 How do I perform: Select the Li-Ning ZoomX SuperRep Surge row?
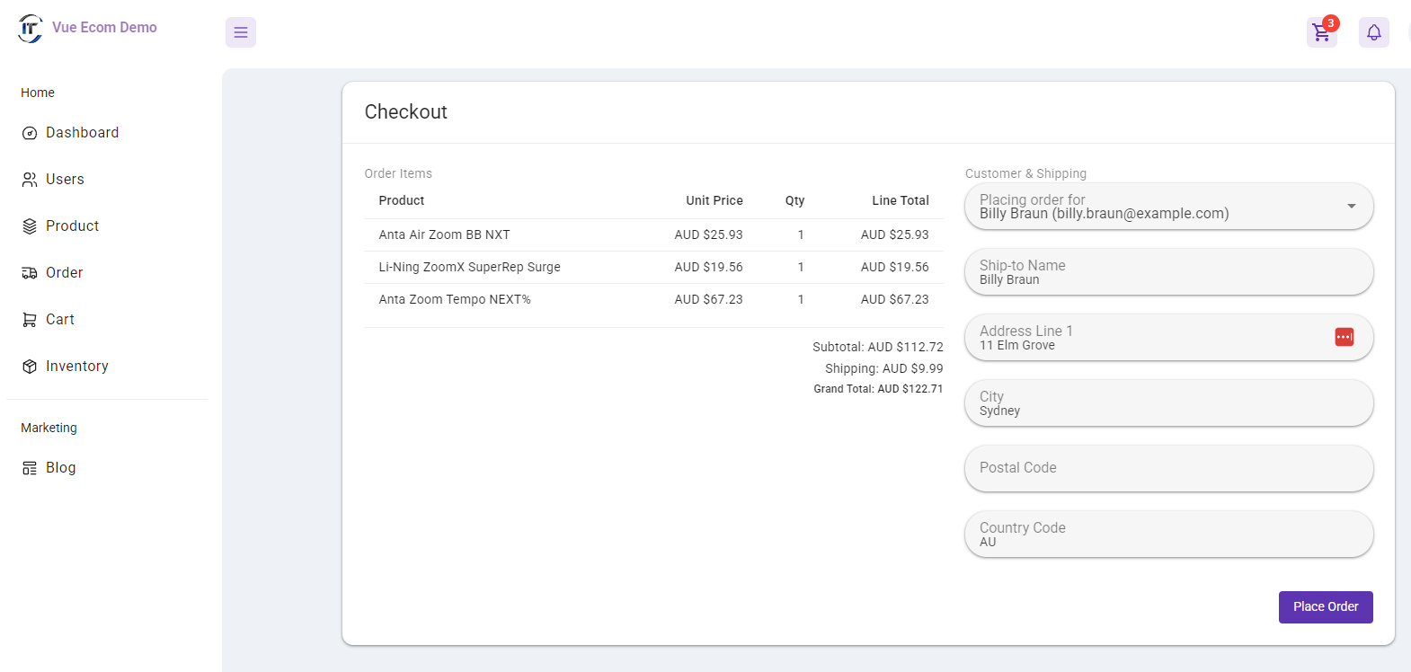coord(653,268)
